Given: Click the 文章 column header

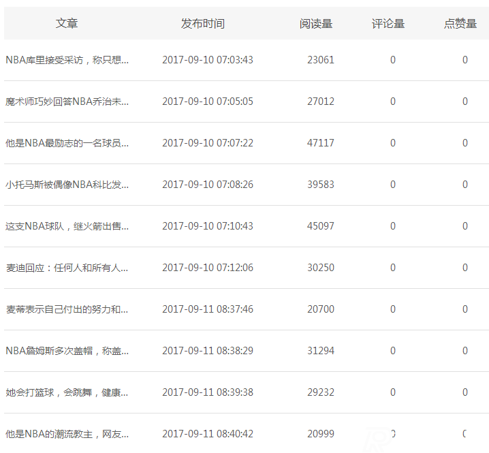Looking at the screenshot, I should coord(67,23).
